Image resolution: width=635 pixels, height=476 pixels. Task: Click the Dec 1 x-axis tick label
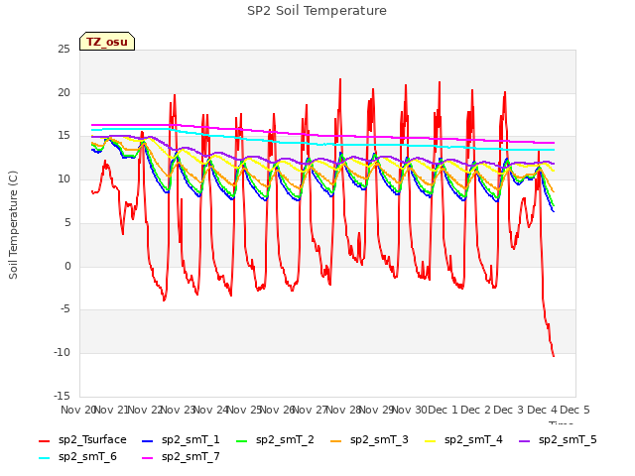coord(443,410)
